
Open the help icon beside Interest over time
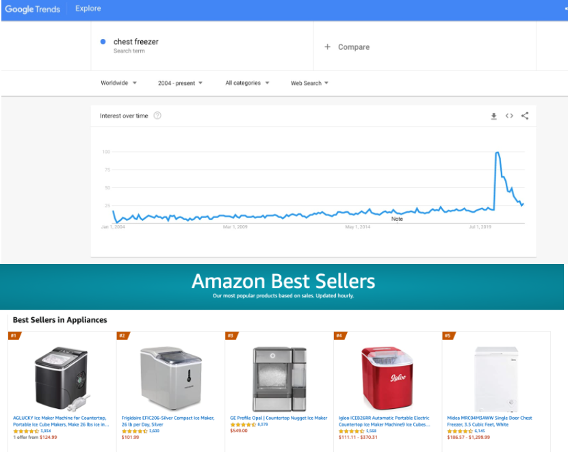[157, 116]
